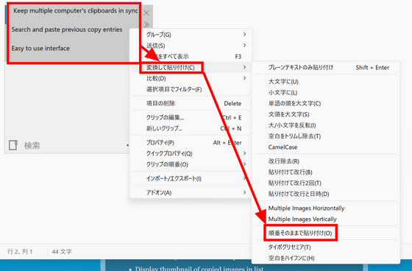The height and width of the screenshot is (271, 412).
Task: Open インポート/エクスポート(I) submenu
Action: [191, 179]
